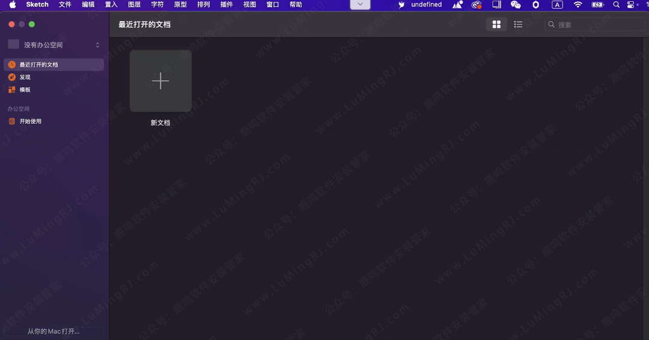649x340 pixels.
Task: Open the WeChat icon in menu bar
Action: tap(516, 5)
